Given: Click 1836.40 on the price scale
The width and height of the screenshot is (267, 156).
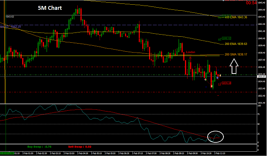Looking at the screenshot, I should [x=261, y=67].
